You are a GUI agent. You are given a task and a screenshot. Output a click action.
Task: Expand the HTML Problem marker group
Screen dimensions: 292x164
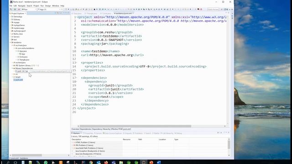[73, 143]
